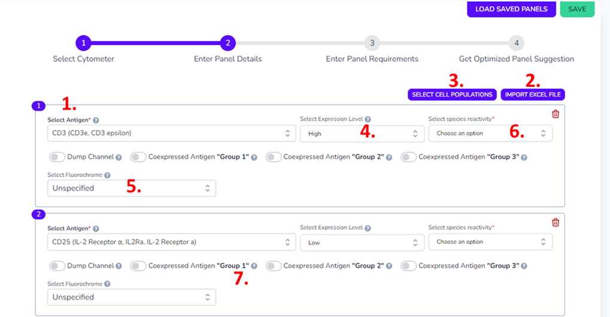The height and width of the screenshot is (317, 610).
Task: Open the CD3 antigen dropdown
Action: pos(171,134)
